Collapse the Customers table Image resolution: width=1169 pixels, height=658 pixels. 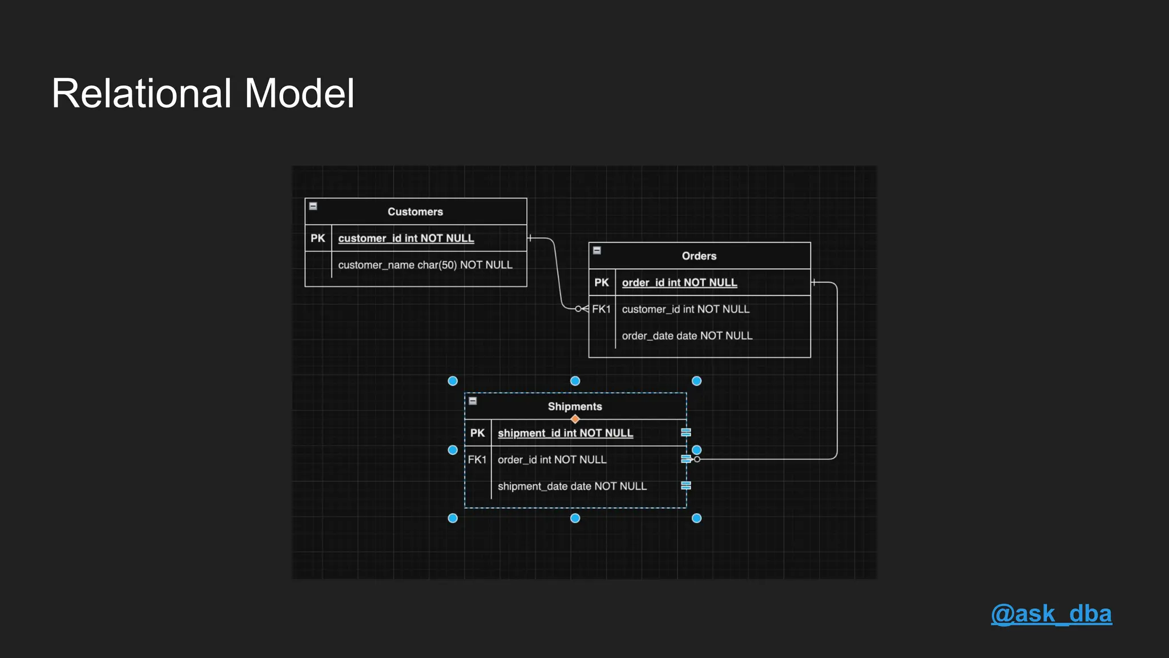313,206
